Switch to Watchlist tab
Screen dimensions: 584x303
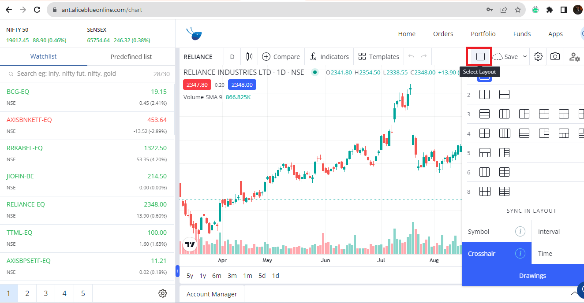tap(43, 56)
